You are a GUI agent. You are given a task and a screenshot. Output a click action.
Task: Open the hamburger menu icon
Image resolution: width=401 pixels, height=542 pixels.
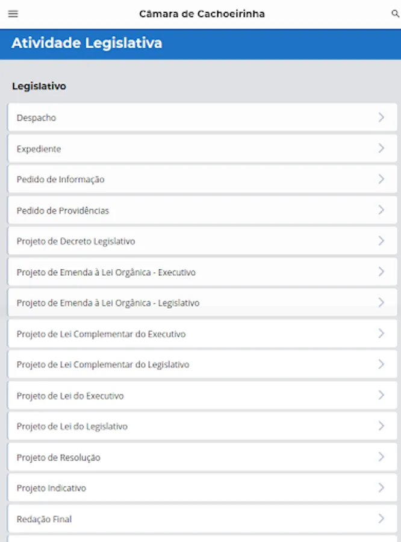13,14
